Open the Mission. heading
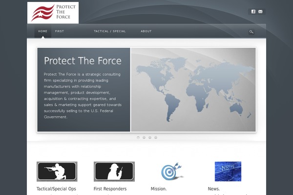Image resolution: width=293 pixels, height=195 pixels. 159,189
